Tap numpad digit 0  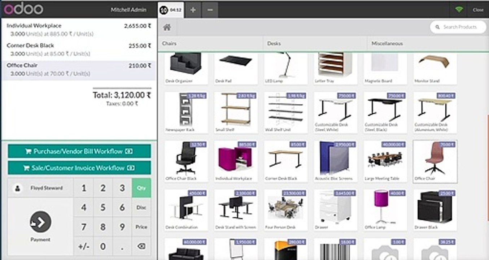click(x=103, y=246)
